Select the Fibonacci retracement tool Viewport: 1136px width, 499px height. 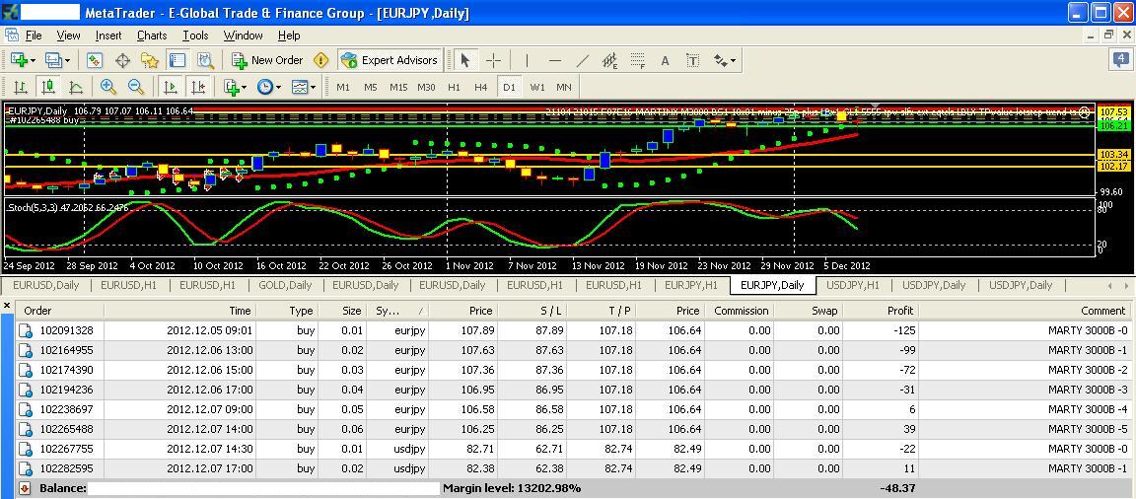pos(638,60)
